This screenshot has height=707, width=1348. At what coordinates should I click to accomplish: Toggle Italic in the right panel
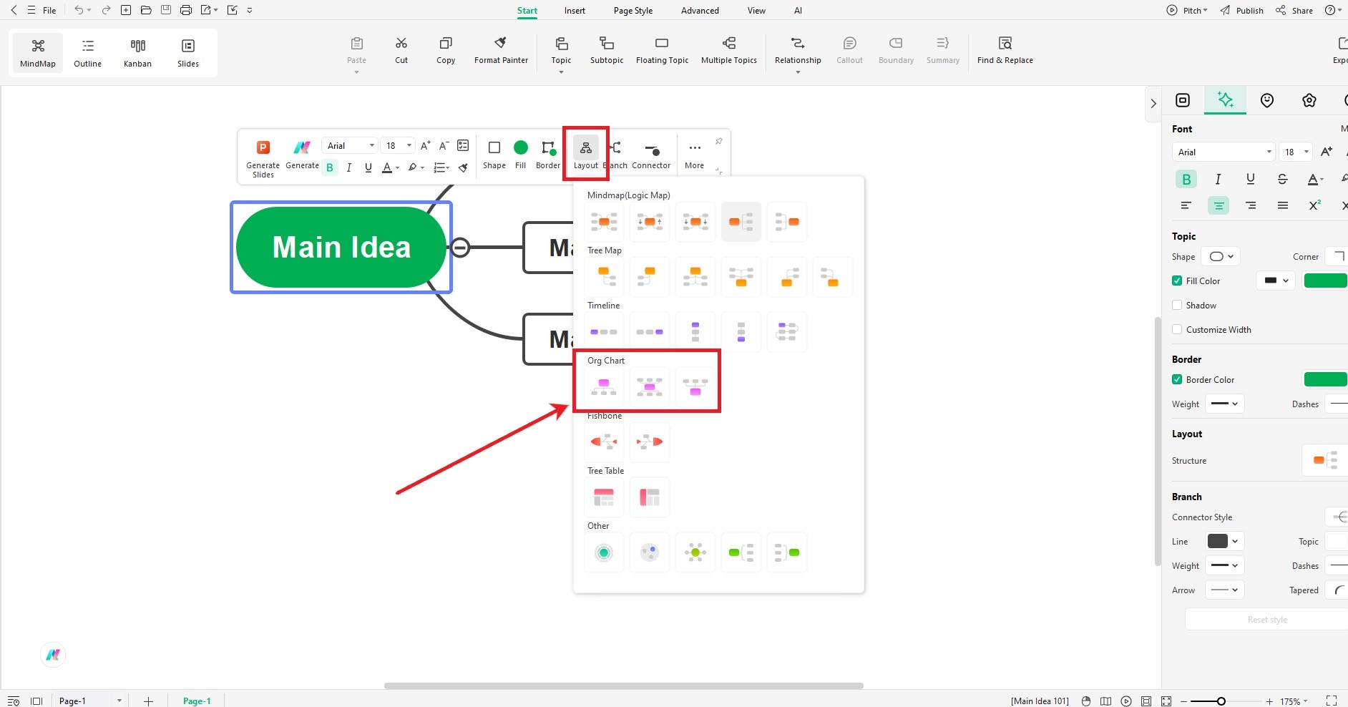tap(1218, 179)
